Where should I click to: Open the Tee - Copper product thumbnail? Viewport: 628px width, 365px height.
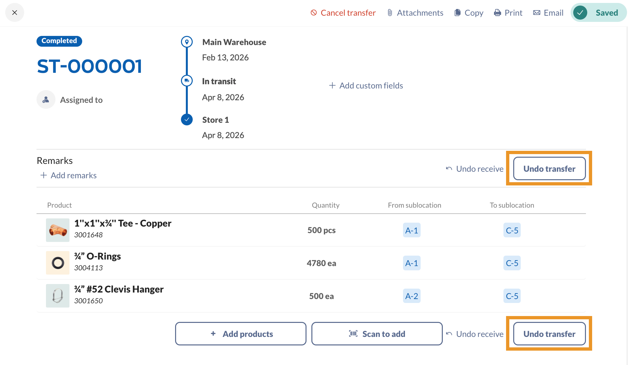tap(58, 230)
